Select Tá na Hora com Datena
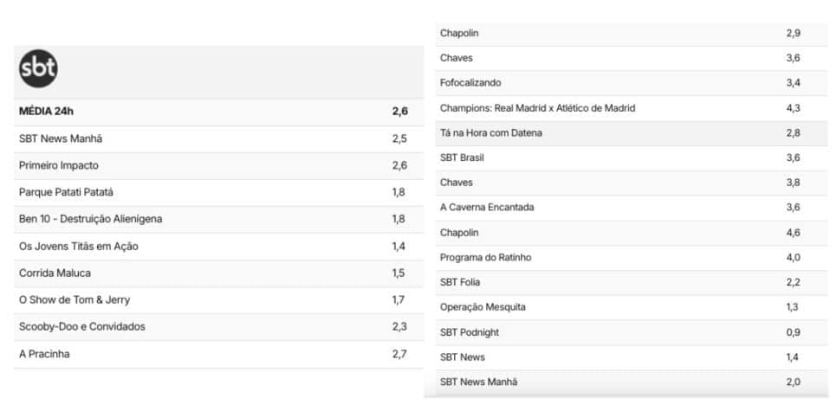Image resolution: width=837 pixels, height=418 pixels. (x=632, y=133)
